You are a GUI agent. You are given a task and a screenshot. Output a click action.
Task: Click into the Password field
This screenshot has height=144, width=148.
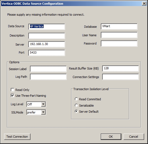(x=119, y=43)
